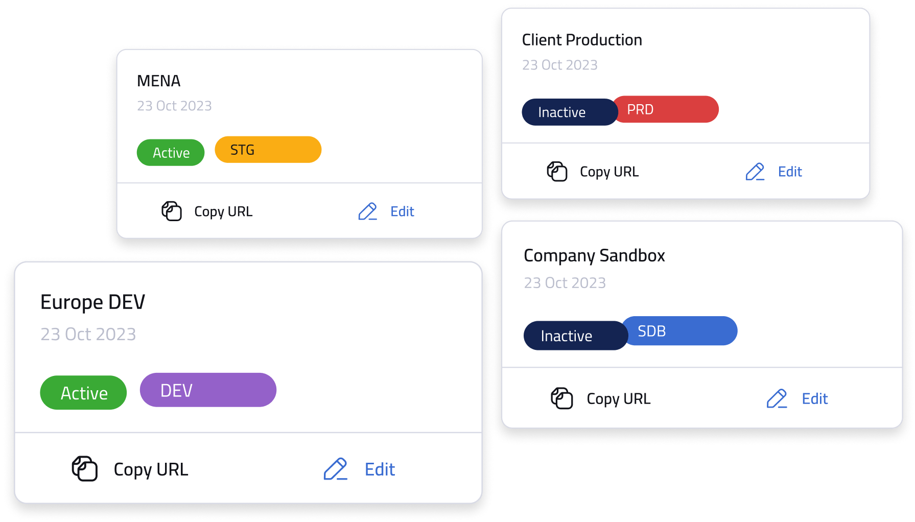Image resolution: width=915 pixels, height=522 pixels.
Task: Click the Company Sandbox card title
Action: coord(594,255)
